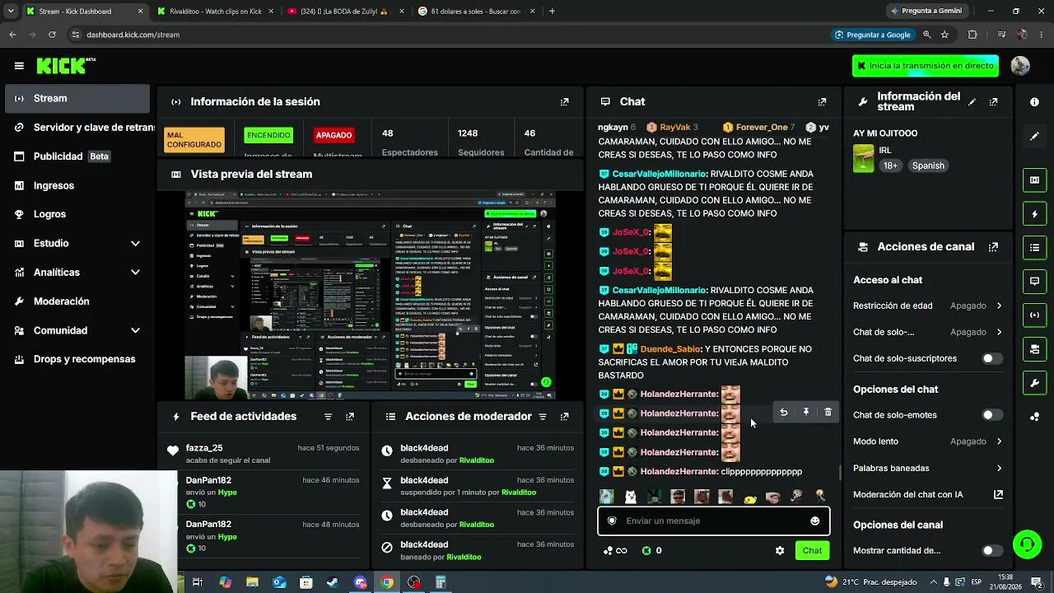This screenshot has width=1054, height=593.
Task: Toggle Mostrar cantidad de... switch
Action: (992, 551)
